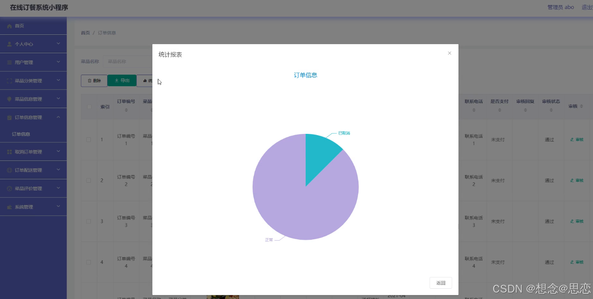Click the 个人中心 person icon
593x299 pixels.
click(9, 44)
